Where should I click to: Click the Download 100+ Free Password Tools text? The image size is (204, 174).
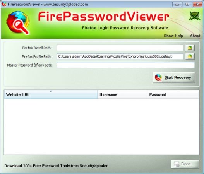point(57,166)
